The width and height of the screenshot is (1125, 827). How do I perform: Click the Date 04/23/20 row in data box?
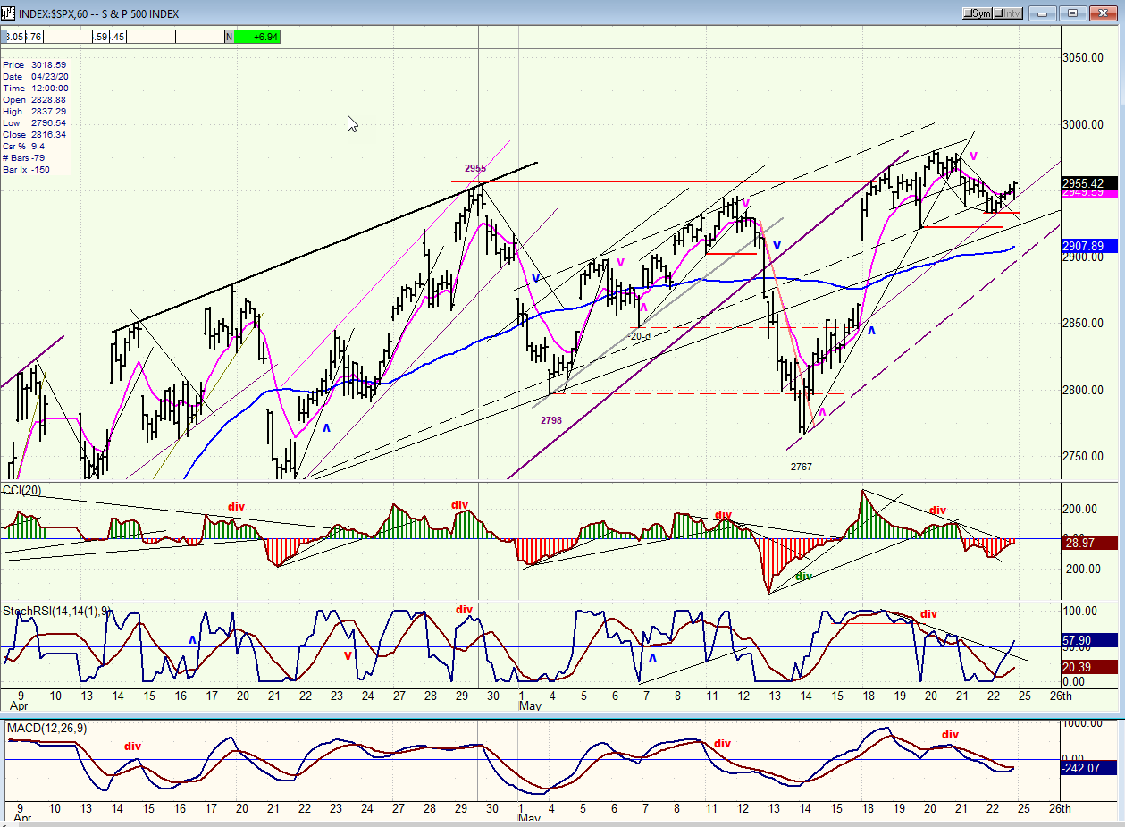tap(34, 77)
